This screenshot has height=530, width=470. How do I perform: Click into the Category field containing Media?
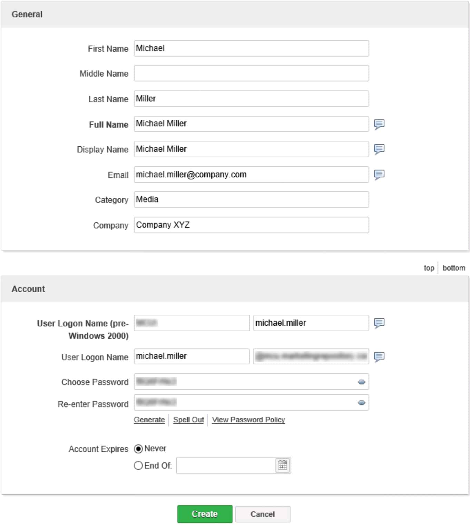(251, 200)
